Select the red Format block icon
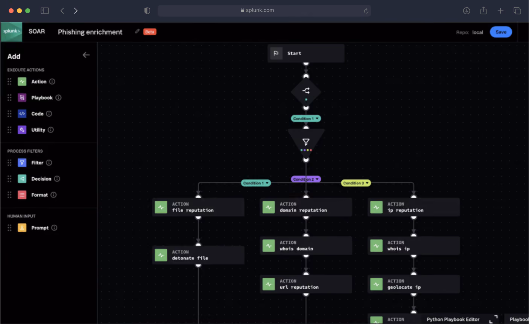 click(x=22, y=195)
